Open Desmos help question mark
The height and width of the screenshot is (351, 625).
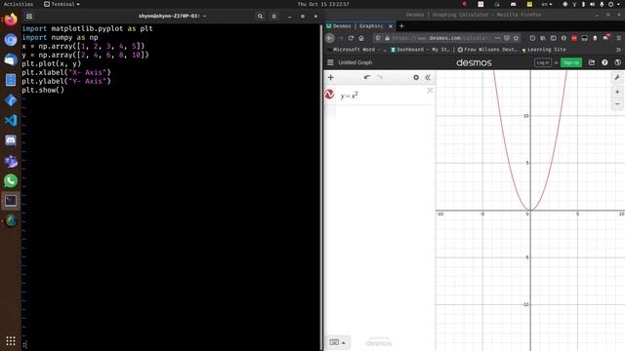[x=604, y=62]
